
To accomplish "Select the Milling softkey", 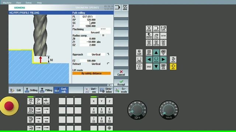I will click(x=46, y=90).
